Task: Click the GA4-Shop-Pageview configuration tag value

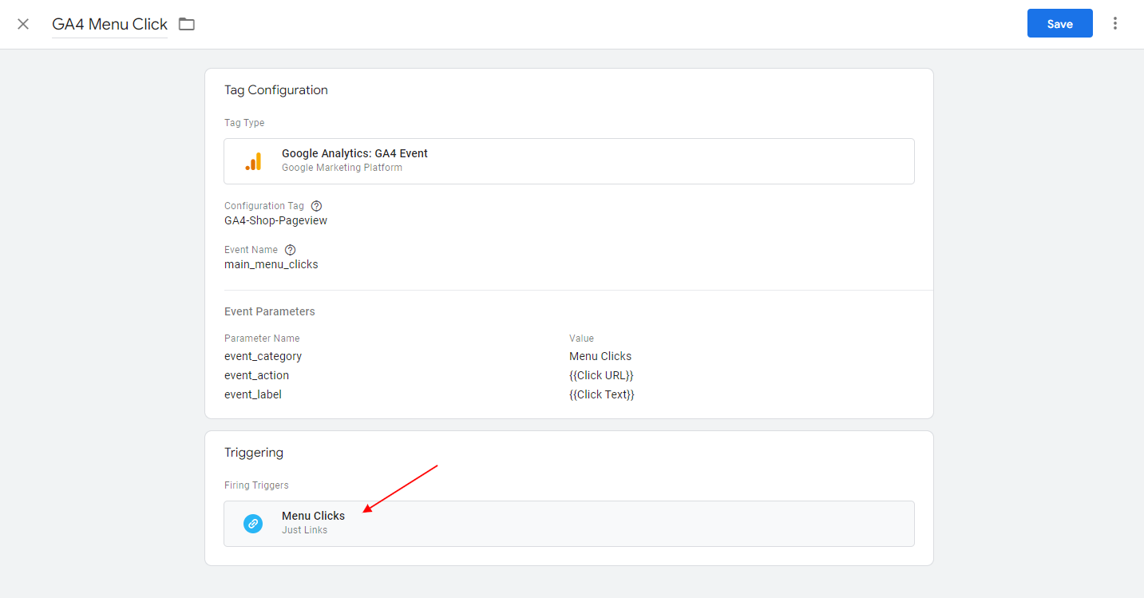Action: [x=275, y=220]
